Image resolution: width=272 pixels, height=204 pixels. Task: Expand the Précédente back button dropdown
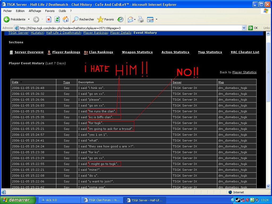pos(29,19)
